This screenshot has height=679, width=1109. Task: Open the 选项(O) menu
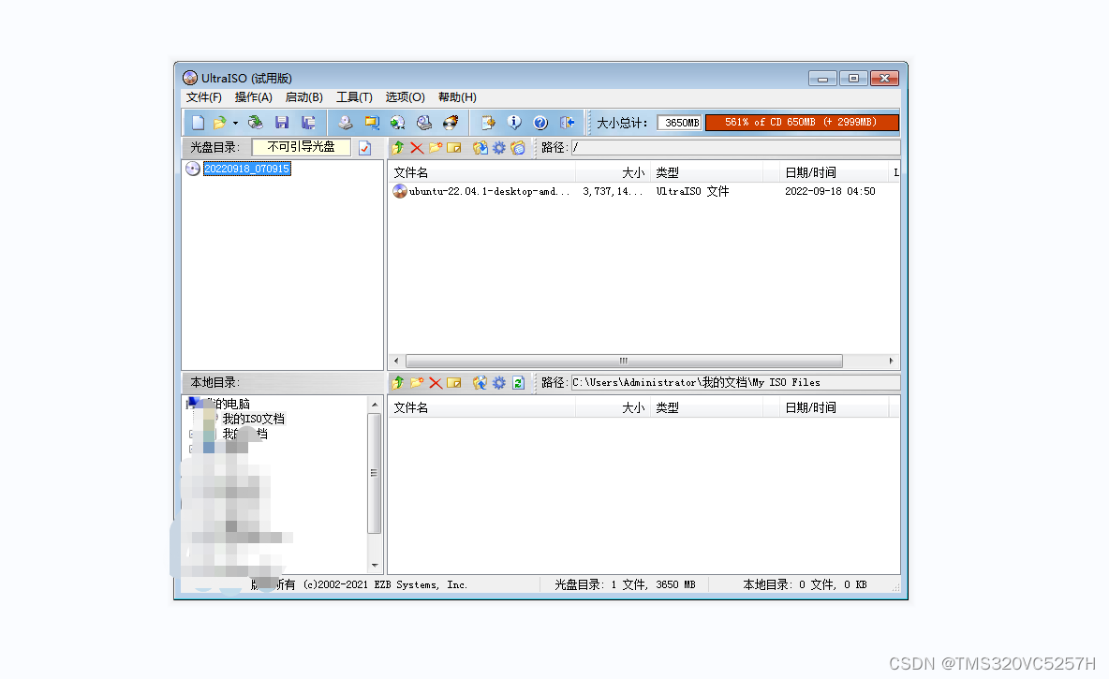pos(406,96)
